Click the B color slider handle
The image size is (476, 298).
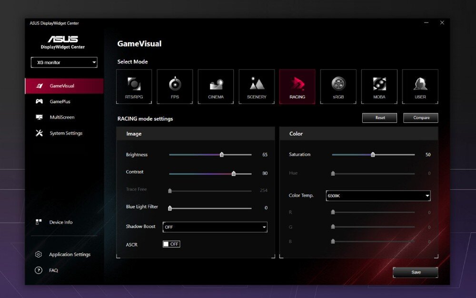[333, 241]
